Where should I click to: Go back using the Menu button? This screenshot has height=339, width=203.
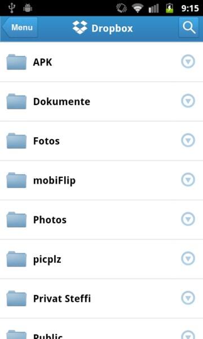pyautogui.click(x=20, y=28)
